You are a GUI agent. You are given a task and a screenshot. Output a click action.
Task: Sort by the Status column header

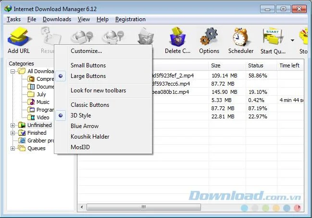261,65
